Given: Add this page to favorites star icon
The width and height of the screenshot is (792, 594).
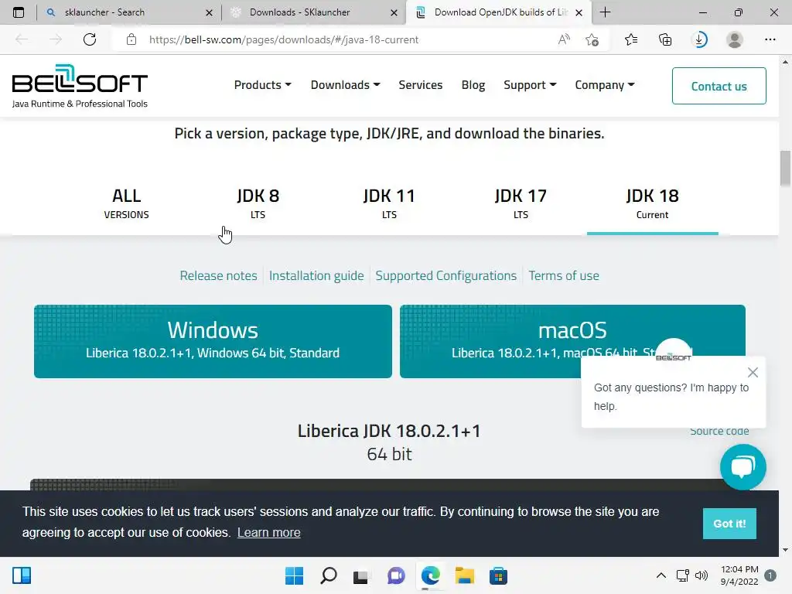Looking at the screenshot, I should coord(592,39).
